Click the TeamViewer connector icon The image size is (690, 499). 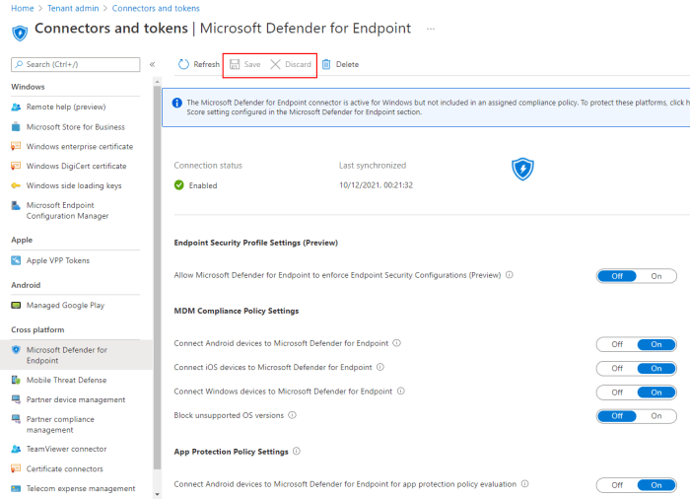[16, 449]
